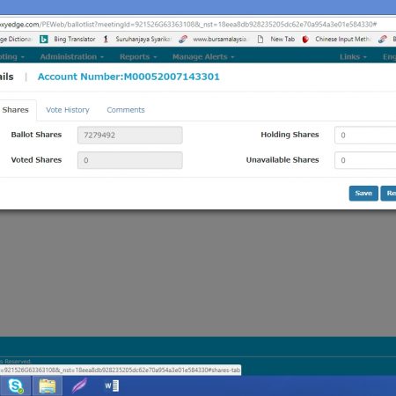Screen dimensions: 396x396
Task: Open the www.bursamalaysia bookmark
Action: click(x=213, y=39)
